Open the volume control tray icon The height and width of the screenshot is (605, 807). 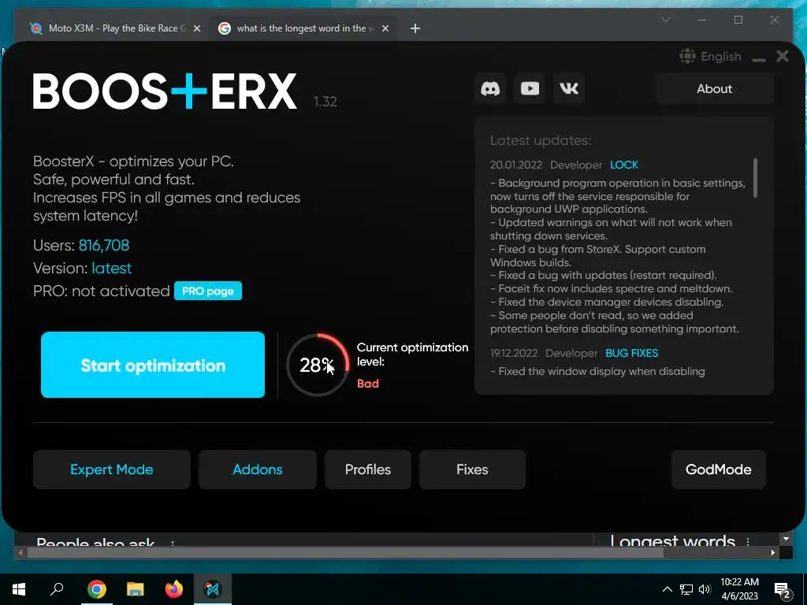[705, 589]
